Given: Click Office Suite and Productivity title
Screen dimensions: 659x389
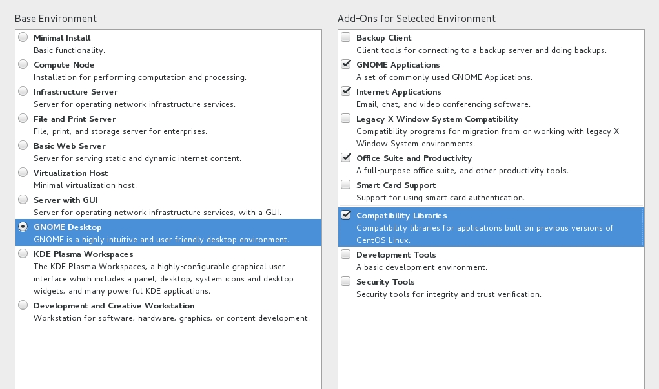Looking at the screenshot, I should click(414, 158).
